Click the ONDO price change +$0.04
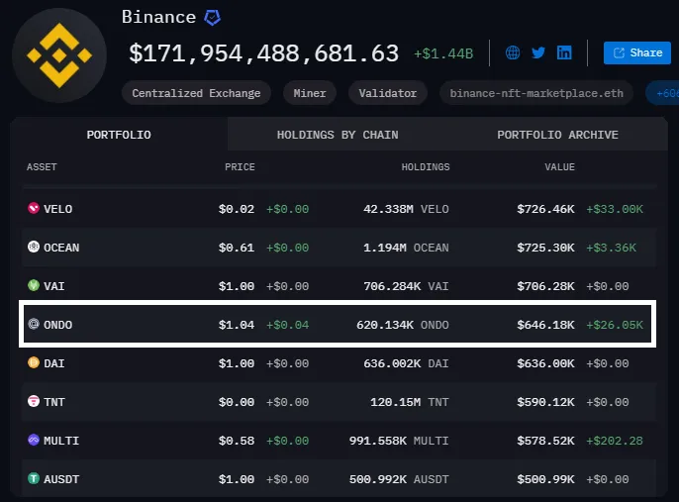Image resolution: width=679 pixels, height=502 pixels. point(287,325)
